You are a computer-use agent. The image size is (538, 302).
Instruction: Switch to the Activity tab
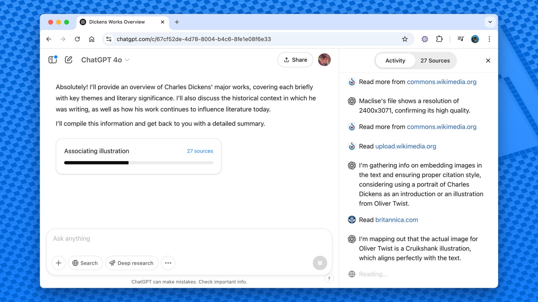[x=395, y=60]
